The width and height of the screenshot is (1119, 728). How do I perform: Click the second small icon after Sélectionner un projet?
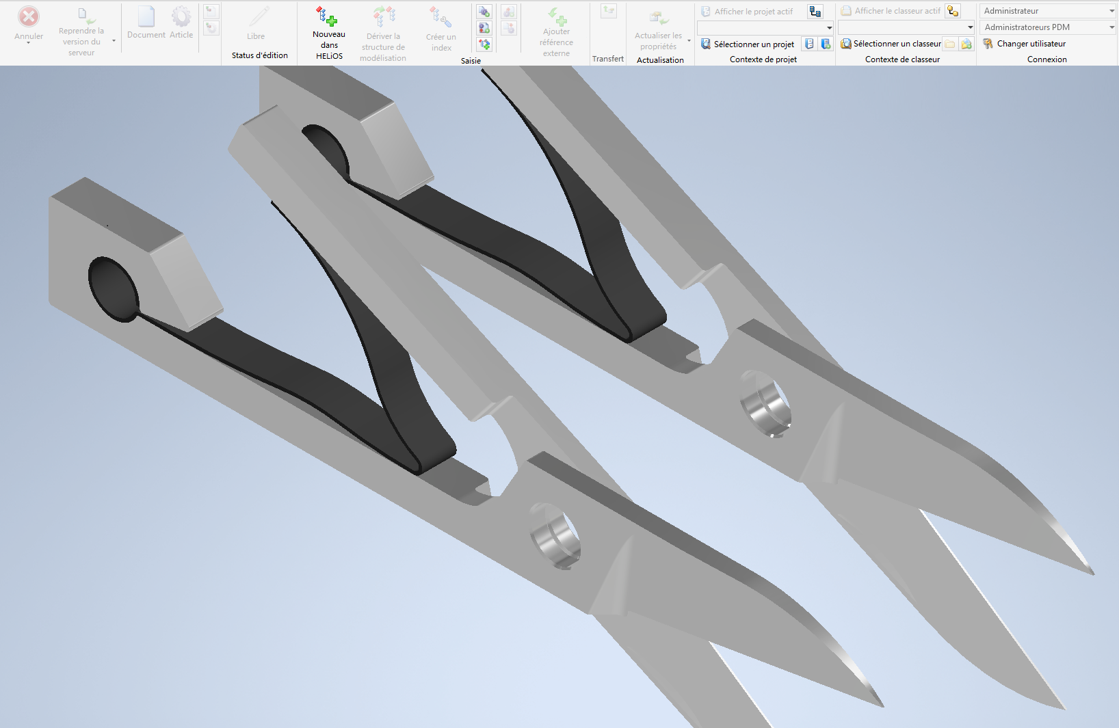tap(826, 44)
